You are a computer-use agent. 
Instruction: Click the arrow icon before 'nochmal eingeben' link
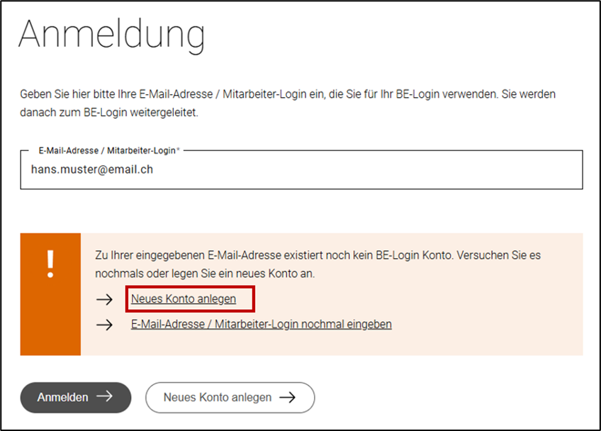click(104, 325)
